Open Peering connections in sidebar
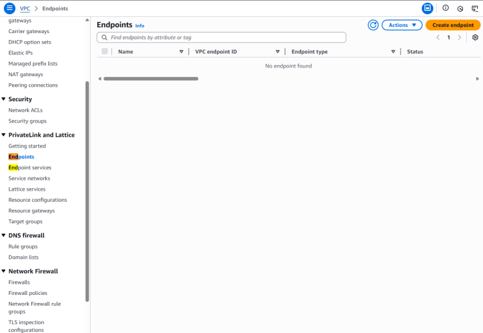 (x=33, y=85)
